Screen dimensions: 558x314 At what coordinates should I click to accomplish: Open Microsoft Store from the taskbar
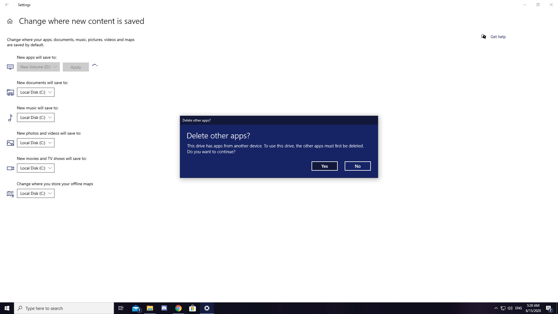pyautogui.click(x=192, y=308)
